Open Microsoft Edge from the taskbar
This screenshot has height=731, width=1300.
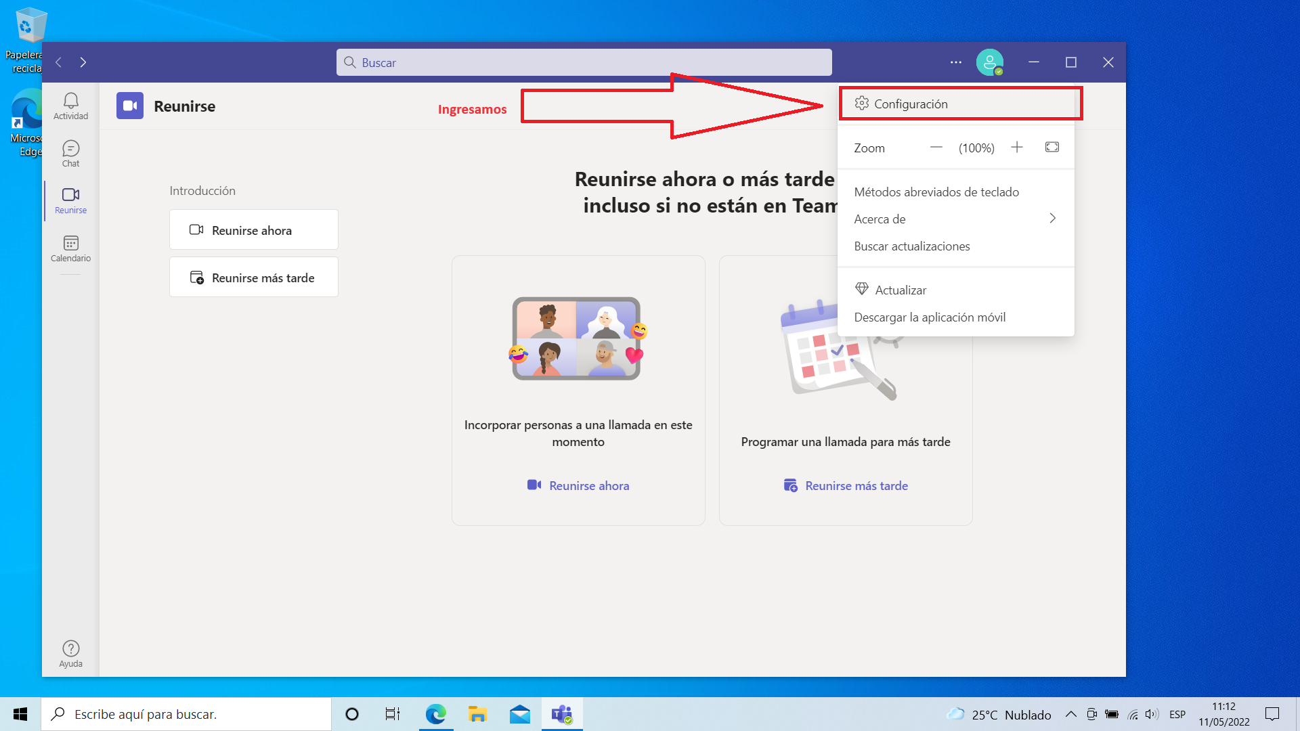tap(435, 714)
